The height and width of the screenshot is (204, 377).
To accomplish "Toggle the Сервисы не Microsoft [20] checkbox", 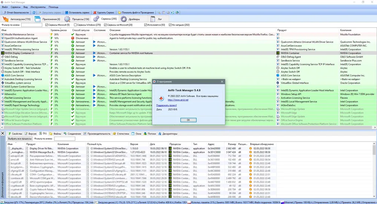I will pyautogui.click(x=105, y=25).
